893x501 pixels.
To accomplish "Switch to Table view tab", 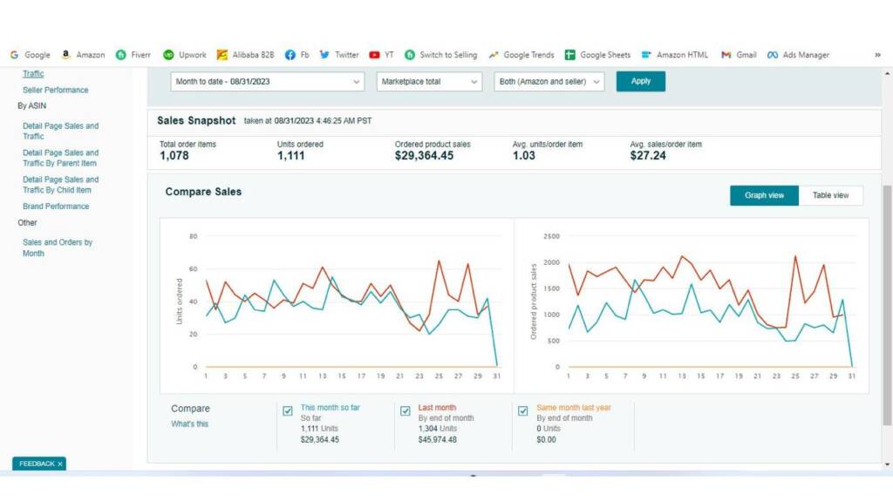I will click(x=830, y=195).
